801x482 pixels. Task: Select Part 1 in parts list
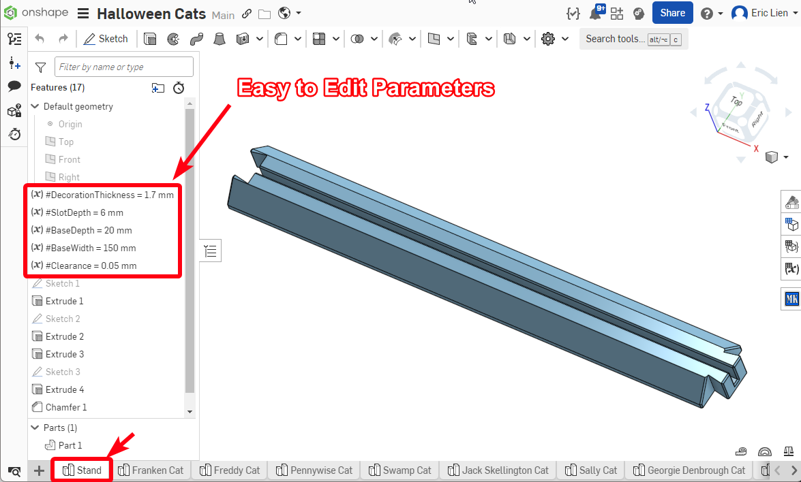[63, 445]
